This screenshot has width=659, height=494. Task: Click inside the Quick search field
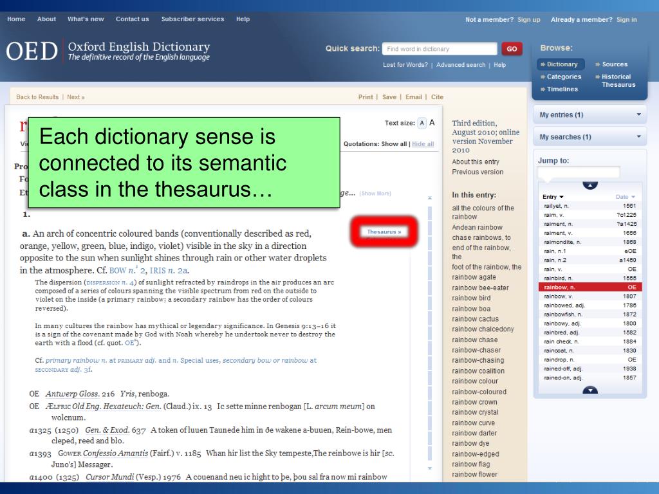440,48
